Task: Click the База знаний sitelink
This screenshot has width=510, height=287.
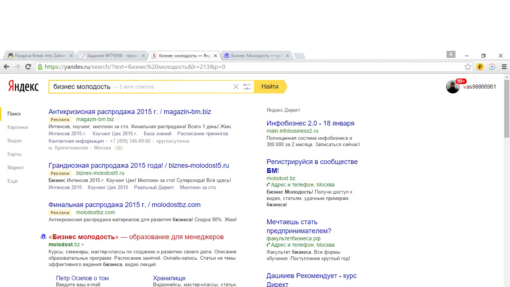Action: point(158,134)
